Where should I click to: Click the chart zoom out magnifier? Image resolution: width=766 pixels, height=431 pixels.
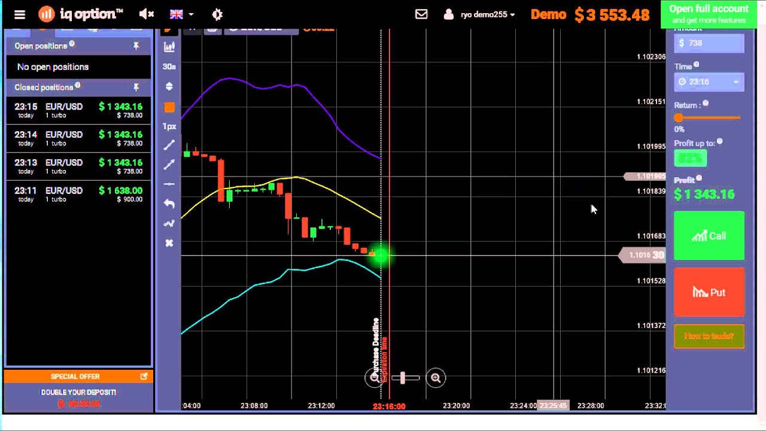pyautogui.click(x=375, y=378)
